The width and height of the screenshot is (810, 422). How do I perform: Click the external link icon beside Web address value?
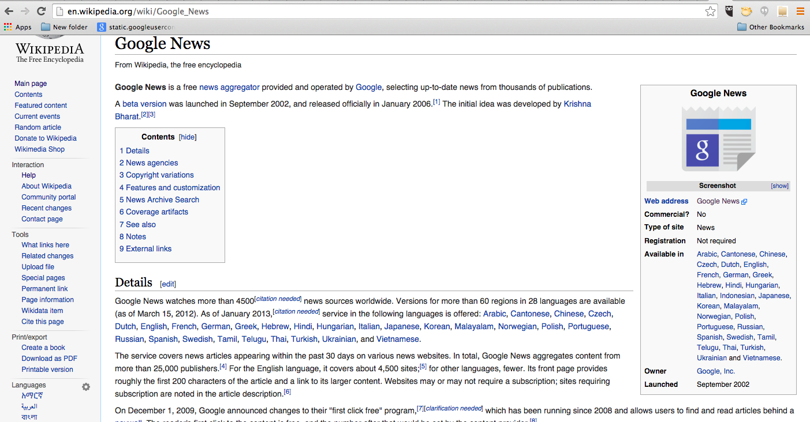[744, 202]
